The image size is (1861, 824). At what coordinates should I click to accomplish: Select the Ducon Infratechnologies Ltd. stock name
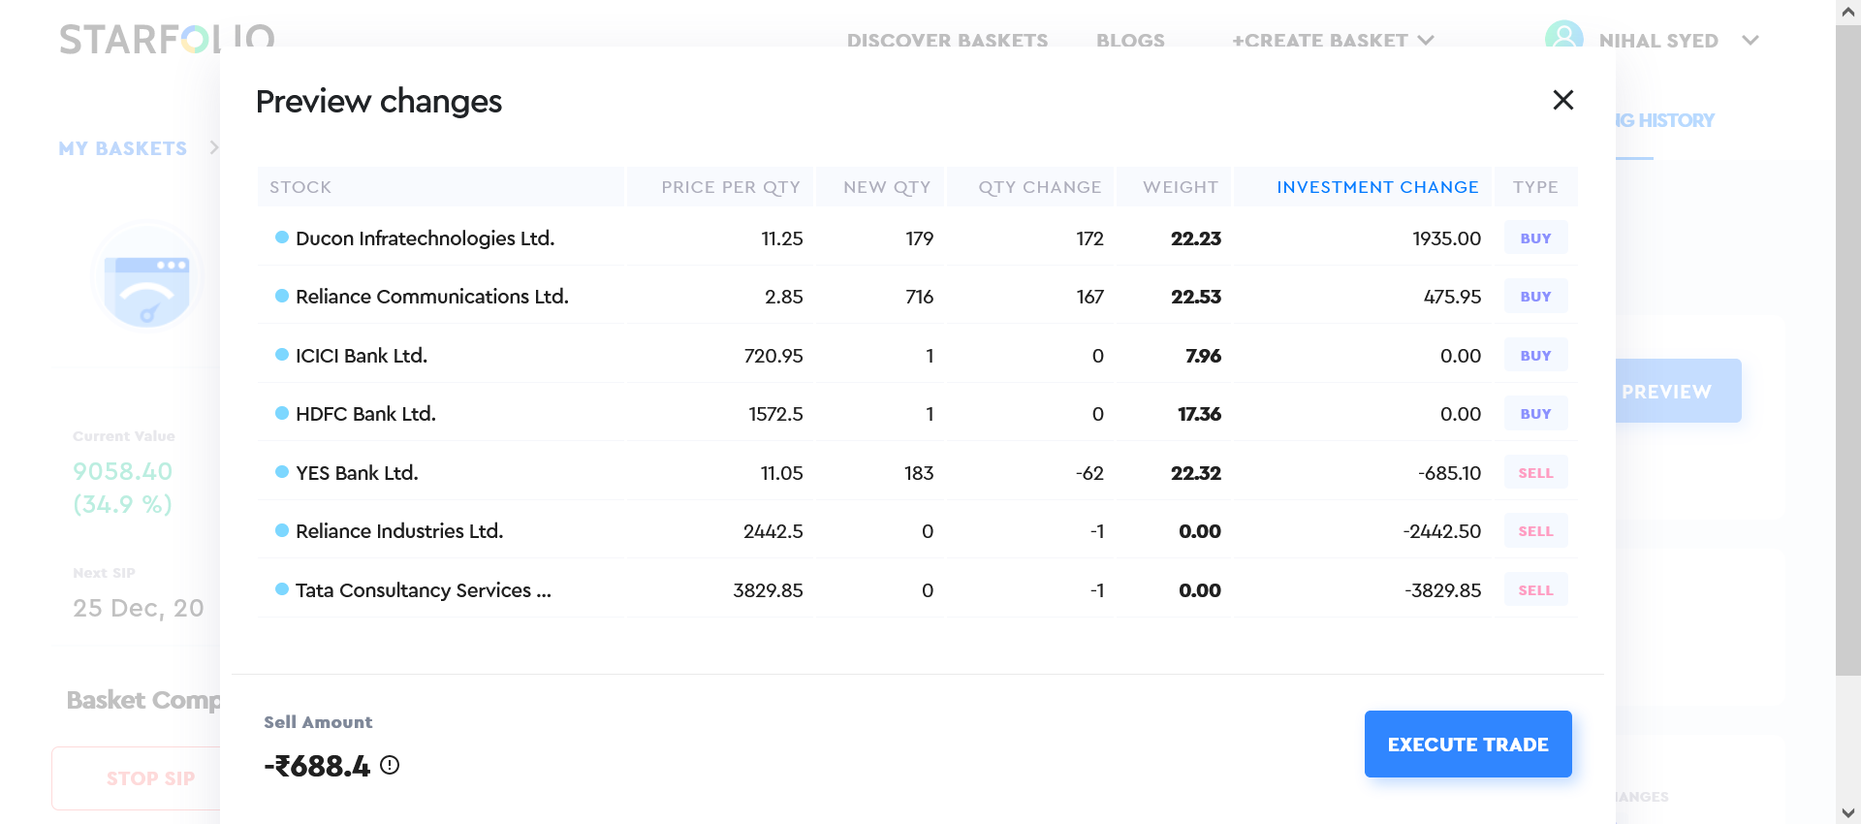tap(425, 238)
